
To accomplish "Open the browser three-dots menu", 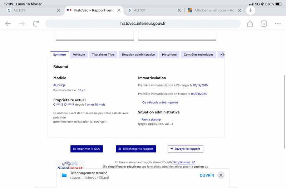I will click(x=278, y=24).
